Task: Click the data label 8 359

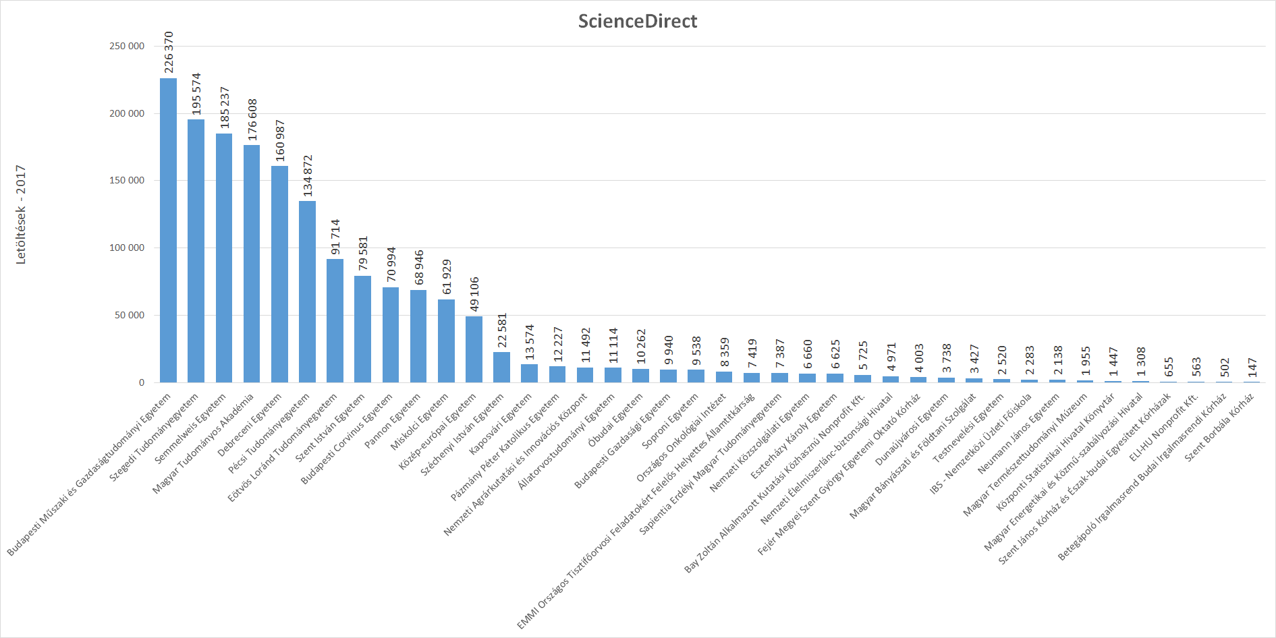Action: pos(724,353)
